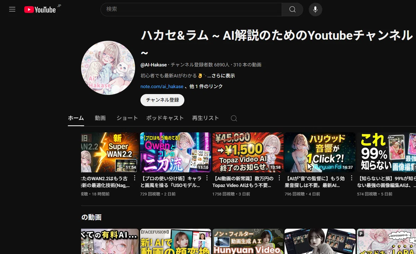Image resolution: width=416 pixels, height=254 pixels.
Task: Go to YouTube home via logo
Action: (40, 10)
